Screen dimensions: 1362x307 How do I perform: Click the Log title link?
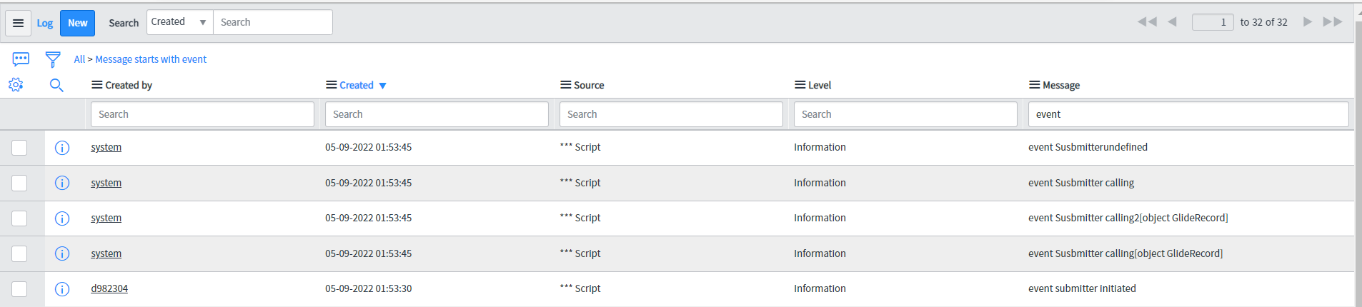45,23
